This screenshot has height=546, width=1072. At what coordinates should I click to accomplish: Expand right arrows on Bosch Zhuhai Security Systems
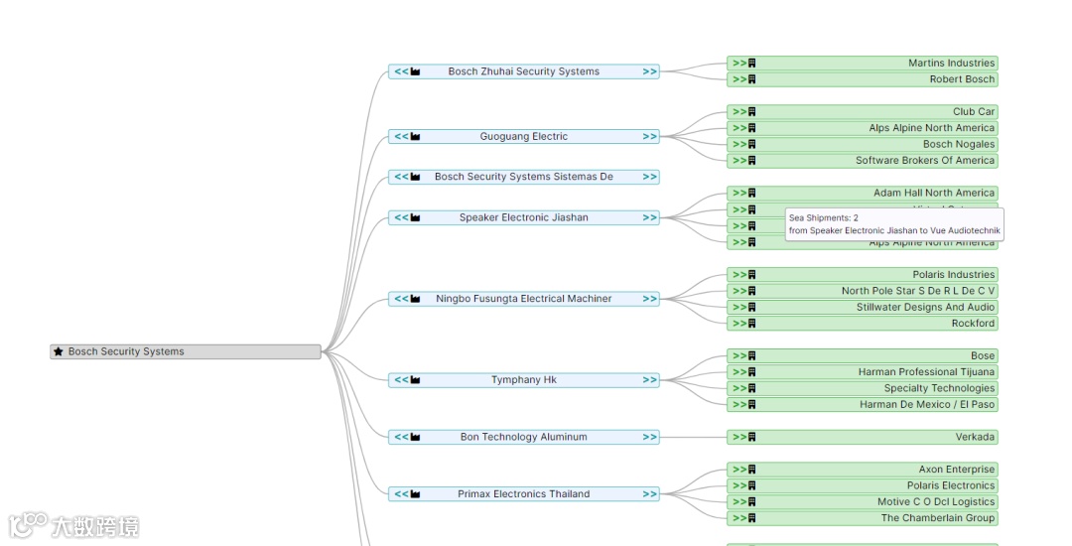(649, 71)
